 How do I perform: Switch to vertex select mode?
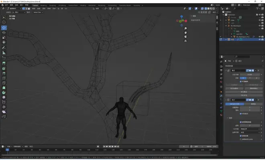[24, 8]
